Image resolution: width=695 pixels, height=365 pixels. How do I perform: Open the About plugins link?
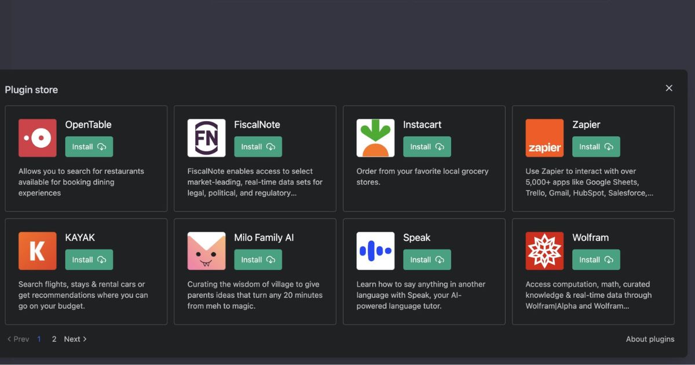[650, 339]
